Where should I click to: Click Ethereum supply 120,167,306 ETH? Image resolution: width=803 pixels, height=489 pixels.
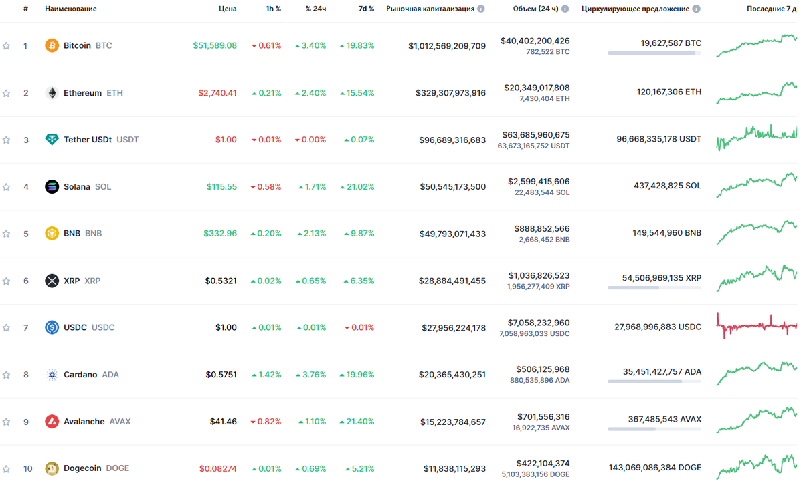pyautogui.click(x=669, y=92)
